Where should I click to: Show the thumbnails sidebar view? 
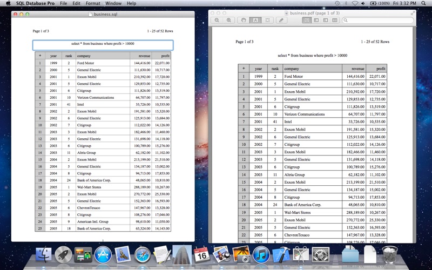click(316, 20)
